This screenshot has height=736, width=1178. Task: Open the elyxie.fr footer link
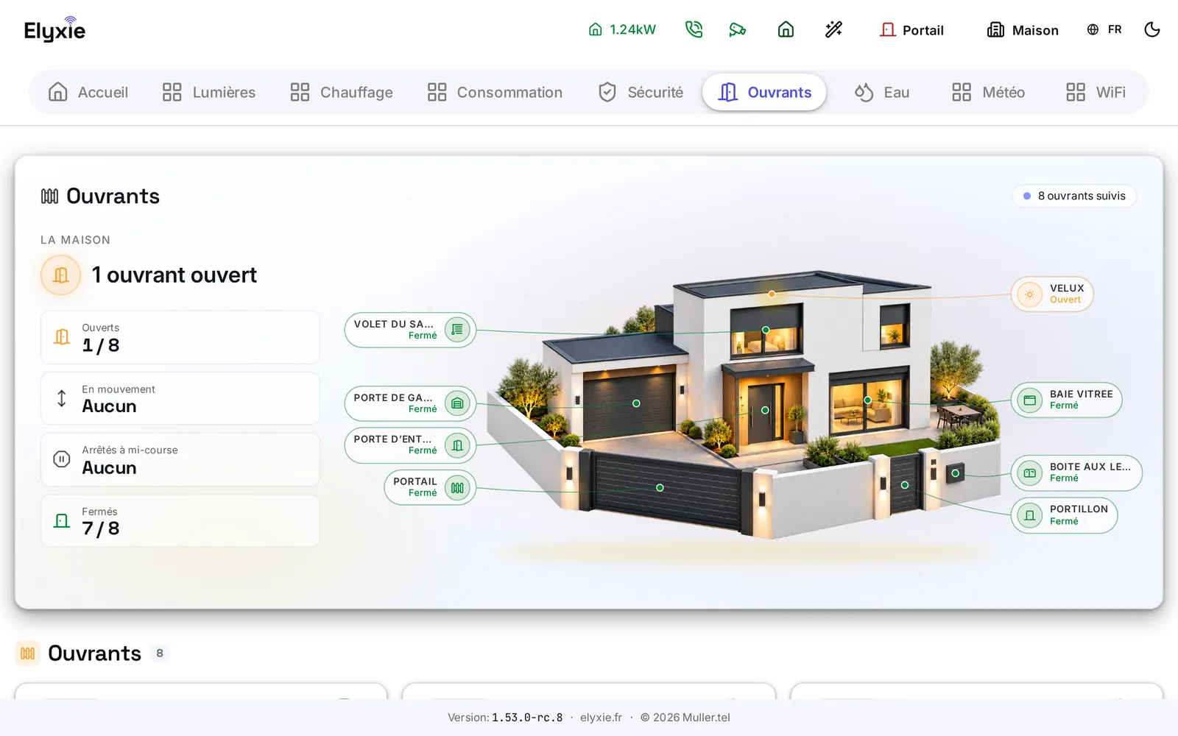pyautogui.click(x=601, y=718)
